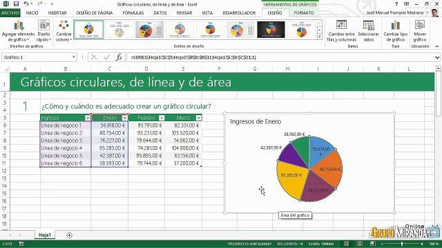Choose the fourth chart style thumbnail
The height and width of the screenshot is (248, 442).
click(180, 30)
